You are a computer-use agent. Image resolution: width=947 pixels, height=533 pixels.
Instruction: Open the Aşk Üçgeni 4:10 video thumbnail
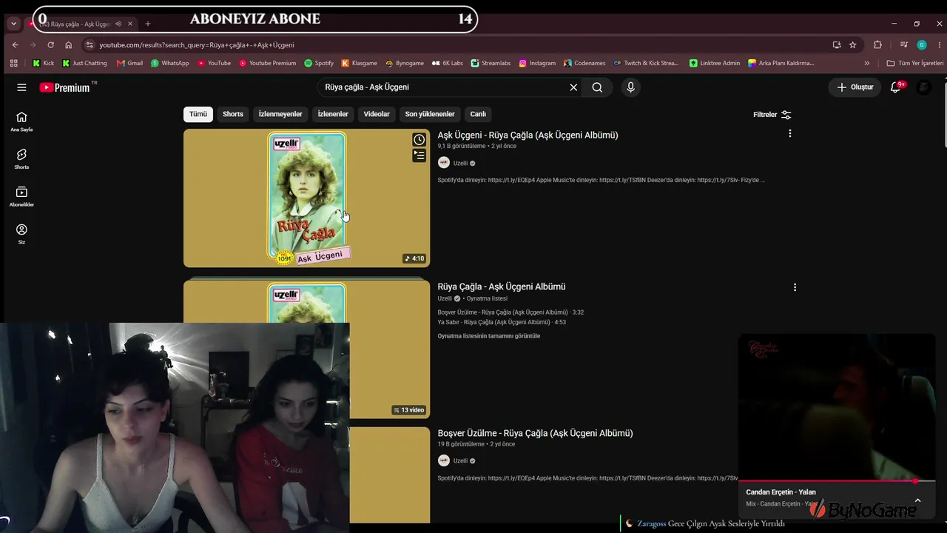pos(306,198)
